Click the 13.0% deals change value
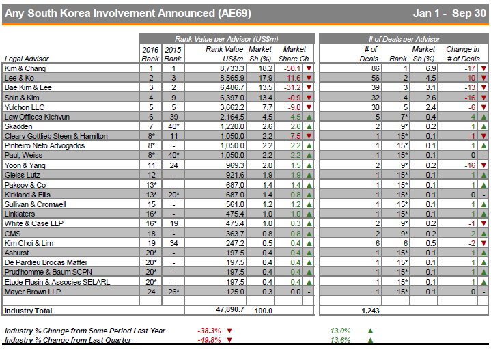The height and width of the screenshot is (349, 491). [340, 331]
